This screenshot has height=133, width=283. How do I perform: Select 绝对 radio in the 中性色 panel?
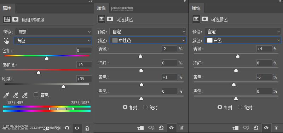click(145, 107)
